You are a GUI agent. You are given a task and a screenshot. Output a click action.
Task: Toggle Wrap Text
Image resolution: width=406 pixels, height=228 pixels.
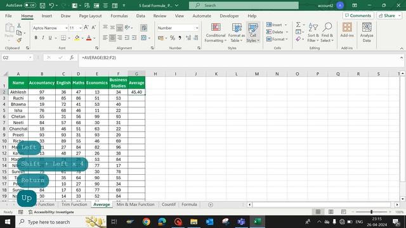pyautogui.click(x=144, y=28)
